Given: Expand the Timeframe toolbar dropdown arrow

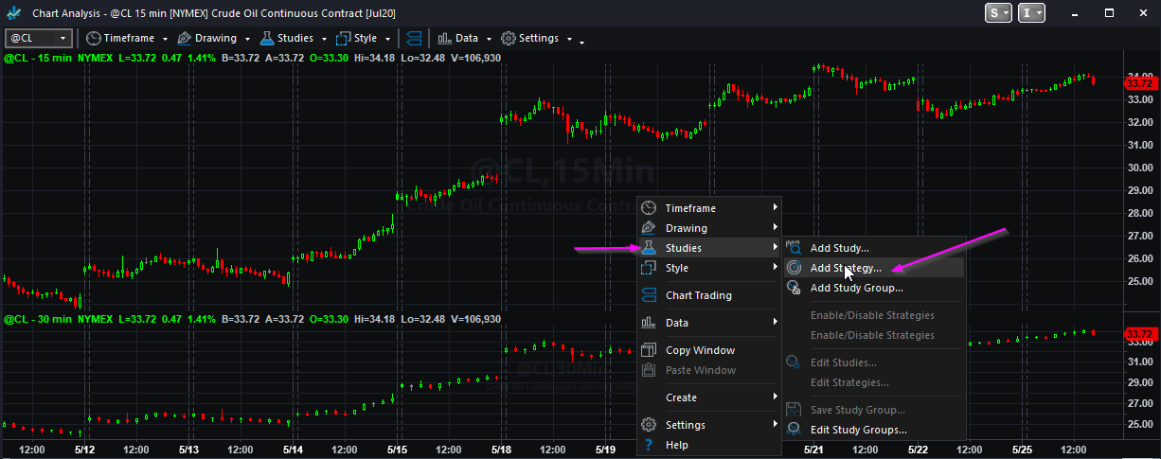Looking at the screenshot, I should pos(165,39).
